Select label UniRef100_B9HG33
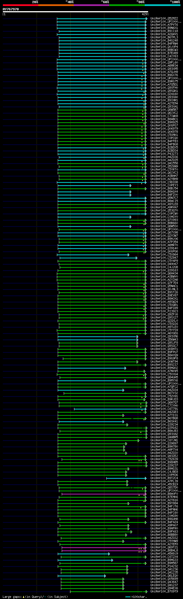Screen dimensions: 183x599 pos(164,560)
